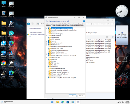The width and height of the screenshot is (130, 104).
Task: Expand the Media Features node
Action: 47,45
